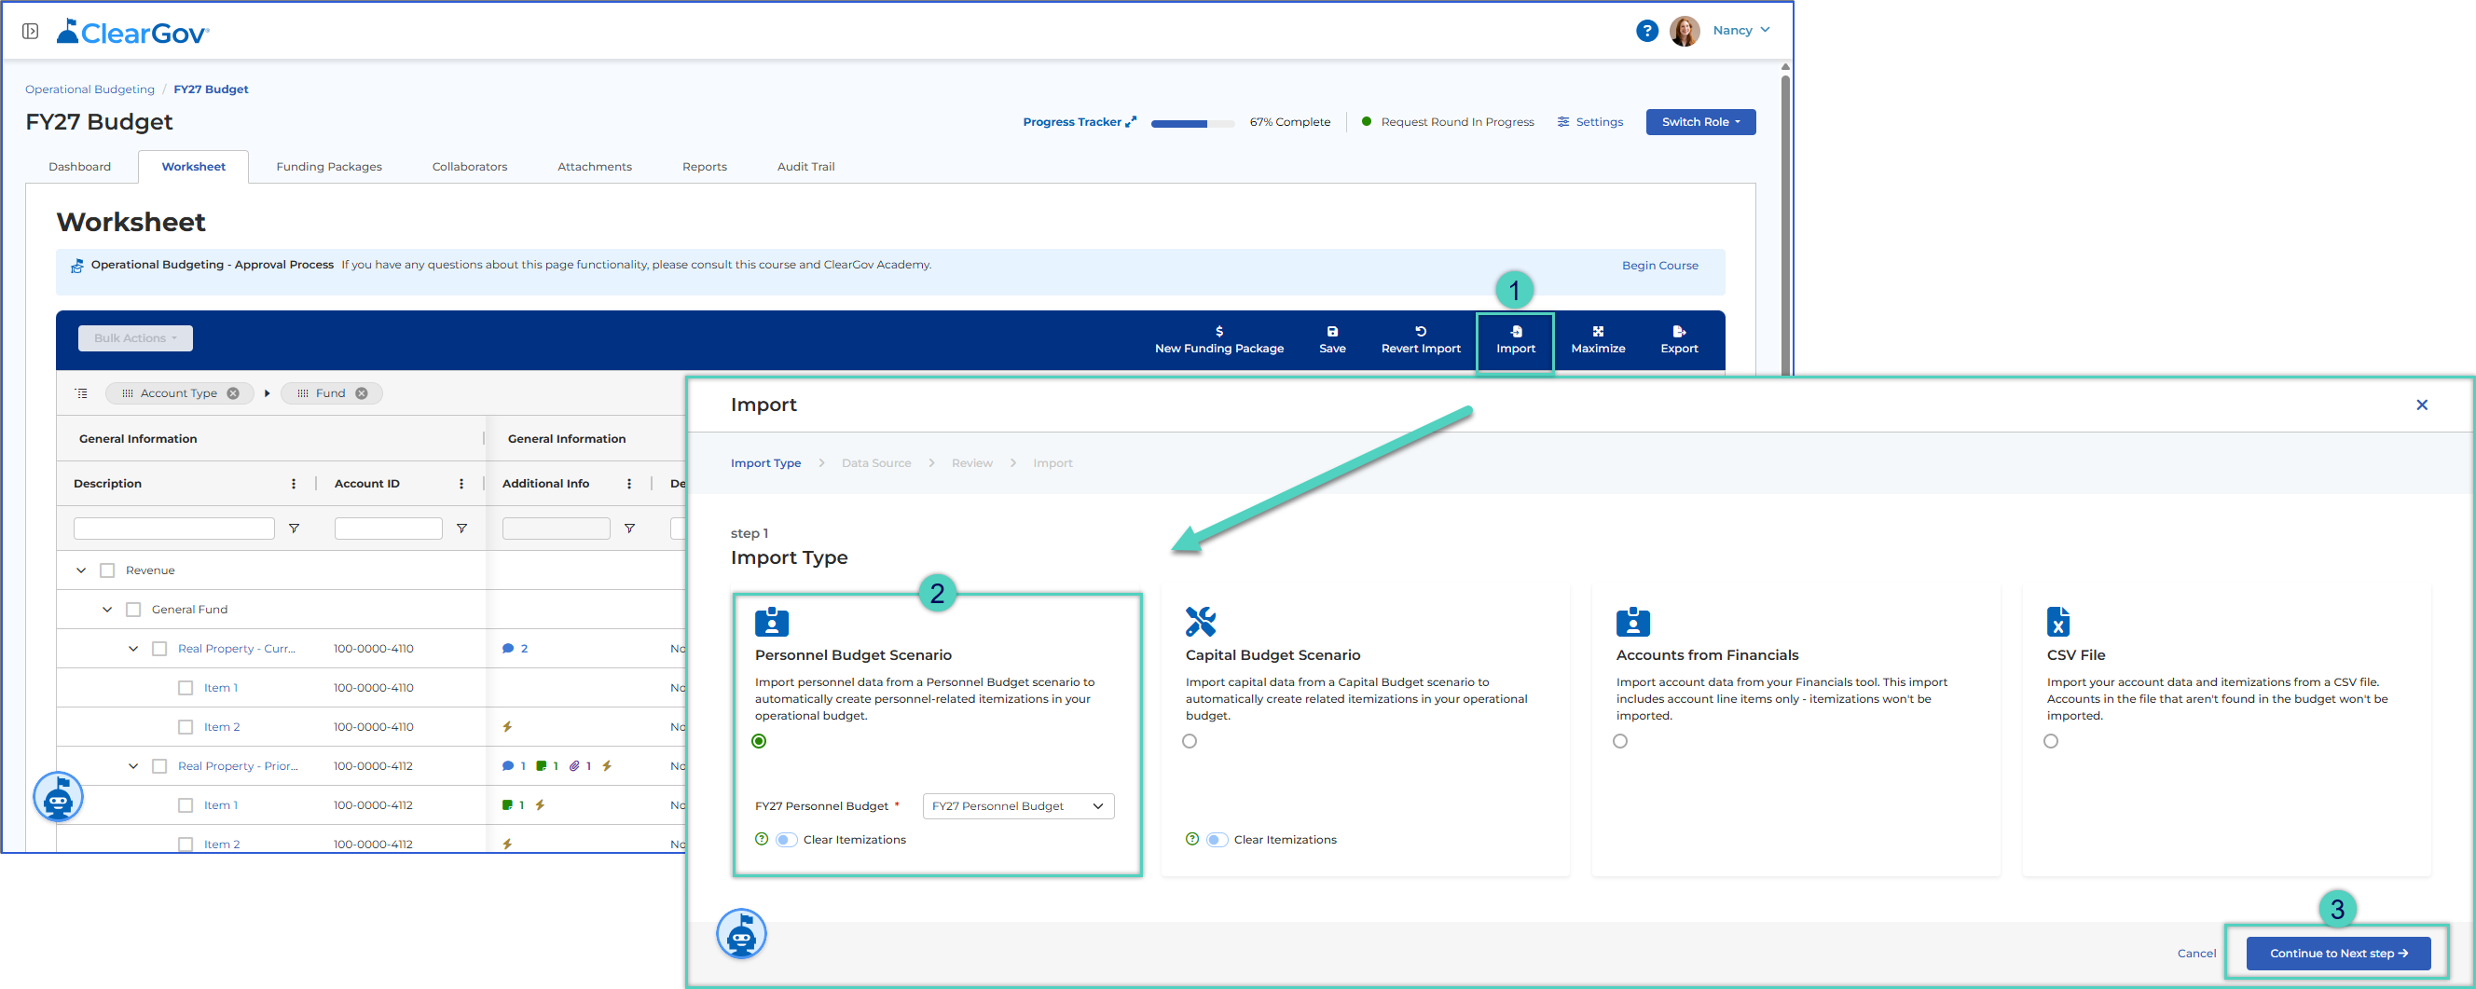This screenshot has width=2476, height=989.
Task: Click the Clear Itemizations help icon under Capital
Action: [x=1192, y=839]
